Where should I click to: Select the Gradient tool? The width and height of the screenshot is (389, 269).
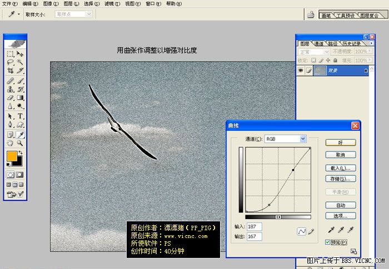(x=20, y=98)
